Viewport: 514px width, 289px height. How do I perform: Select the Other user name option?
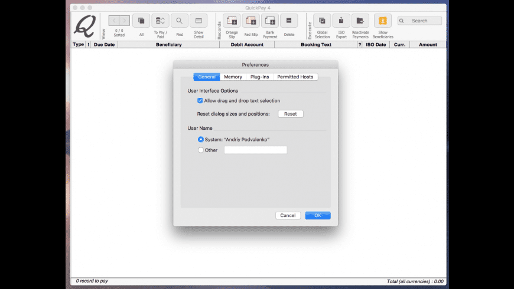201,150
